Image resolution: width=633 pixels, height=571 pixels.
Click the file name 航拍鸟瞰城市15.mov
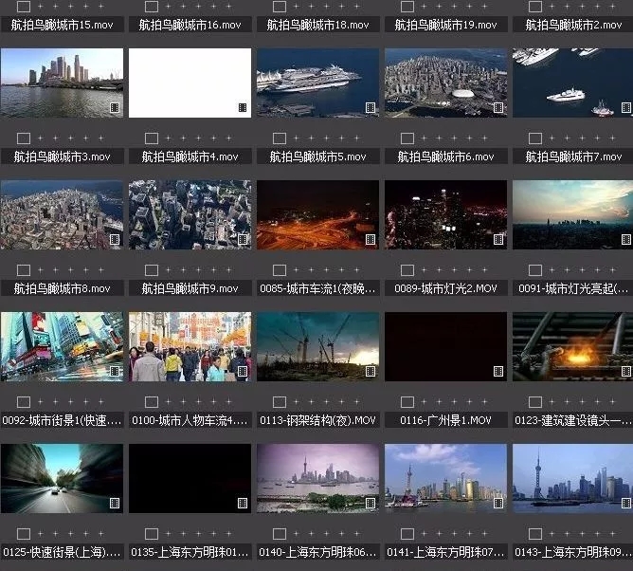(63, 25)
